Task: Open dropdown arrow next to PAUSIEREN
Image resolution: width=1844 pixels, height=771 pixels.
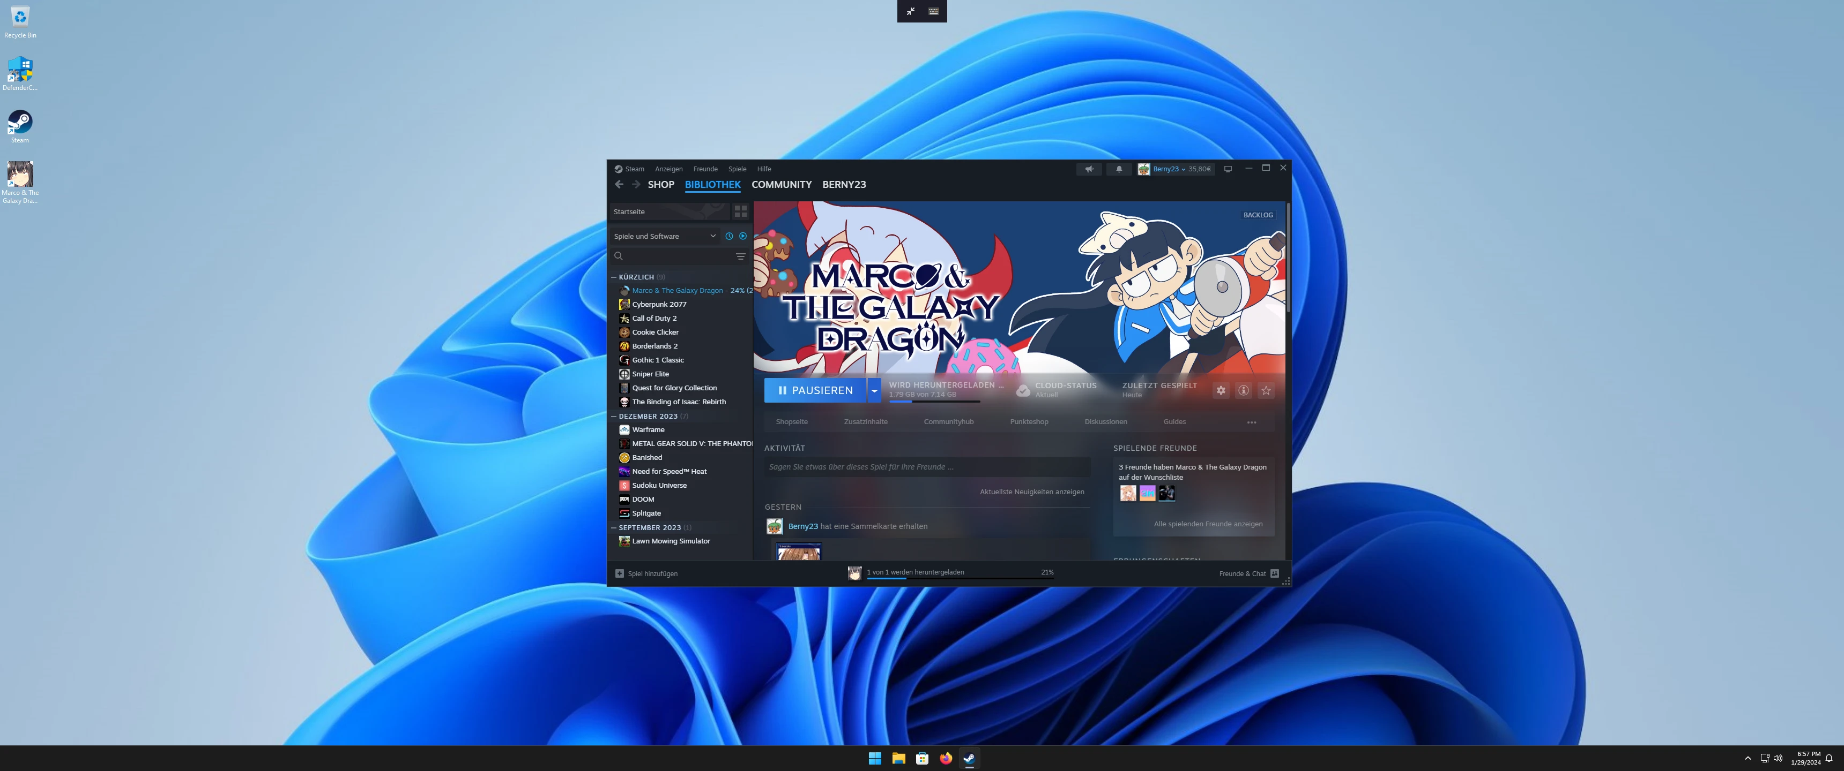Action: point(874,390)
